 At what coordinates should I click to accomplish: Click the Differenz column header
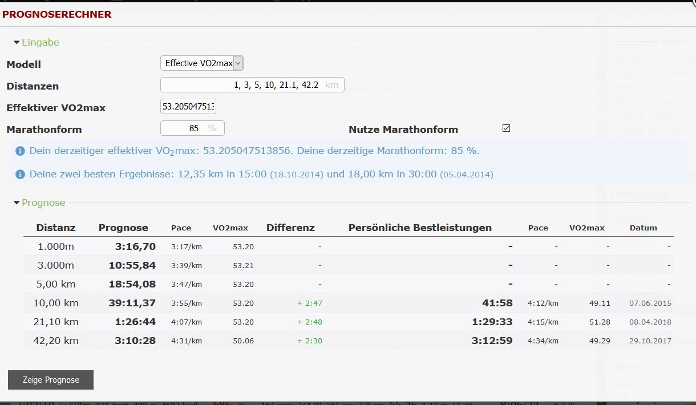pyautogui.click(x=290, y=228)
